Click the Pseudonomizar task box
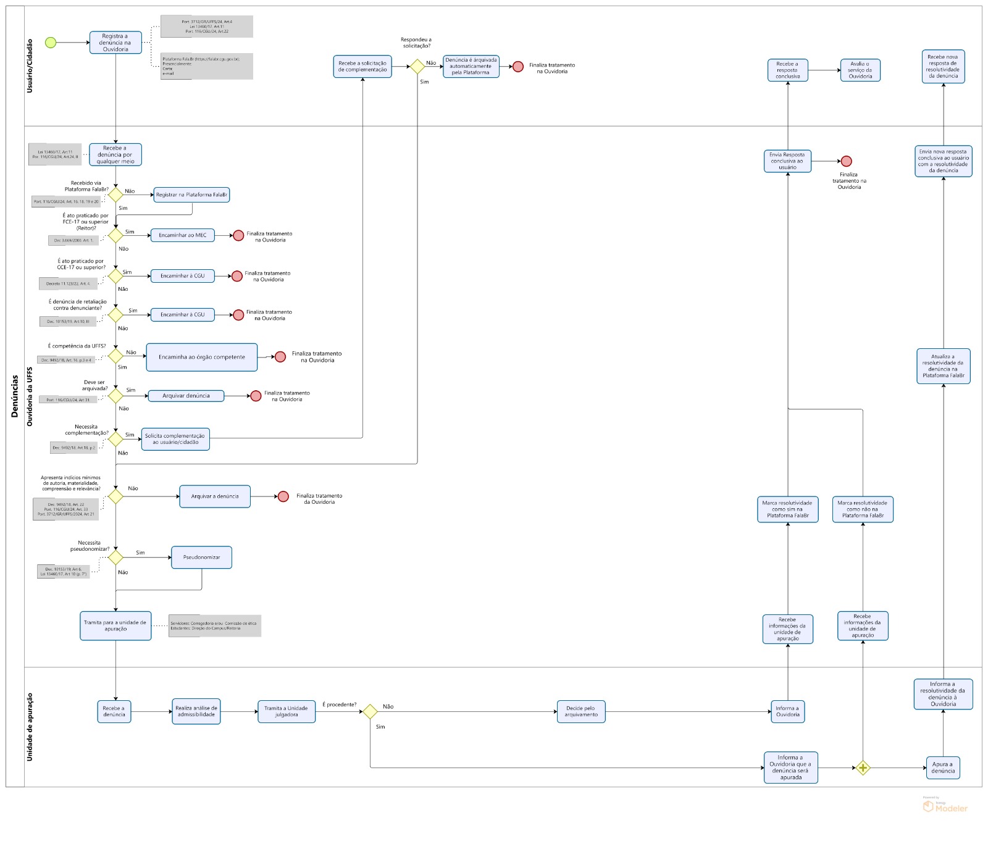This screenshot has height=841, width=988. click(x=201, y=558)
